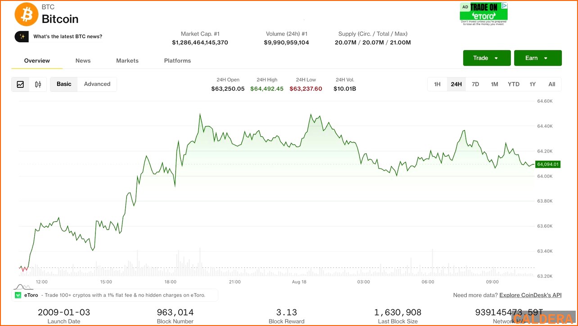
Task: Click the last block size 1,630,908
Action: [x=398, y=312]
